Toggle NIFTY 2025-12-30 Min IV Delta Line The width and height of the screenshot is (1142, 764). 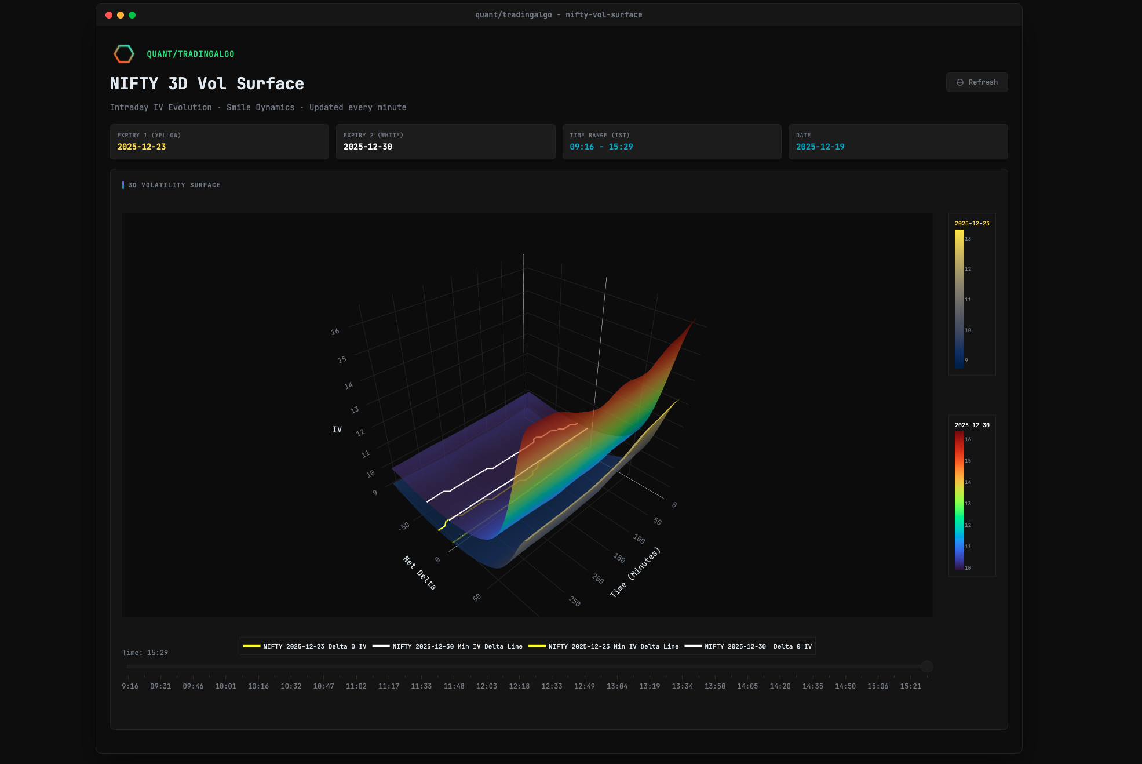pos(448,646)
